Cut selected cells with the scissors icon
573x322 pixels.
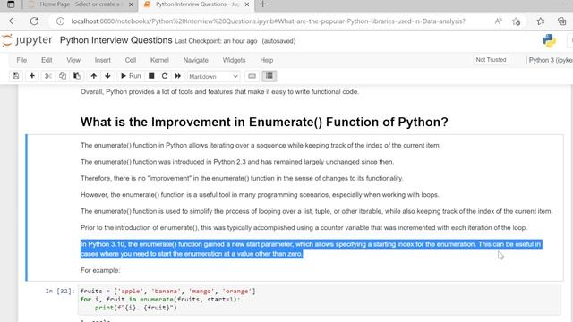click(x=47, y=76)
